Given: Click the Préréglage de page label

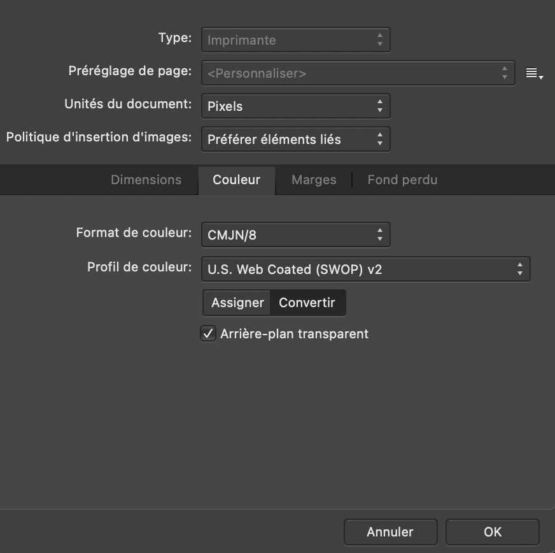Looking at the screenshot, I should click(x=130, y=71).
